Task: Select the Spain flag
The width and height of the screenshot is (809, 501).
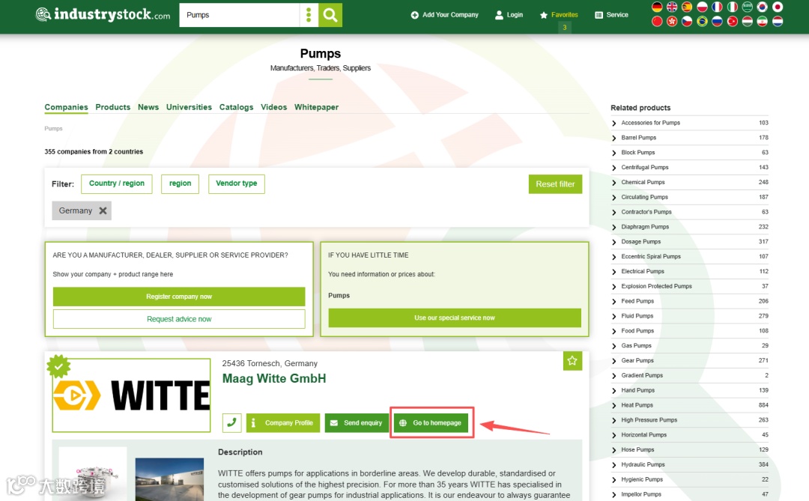Action: (687, 7)
